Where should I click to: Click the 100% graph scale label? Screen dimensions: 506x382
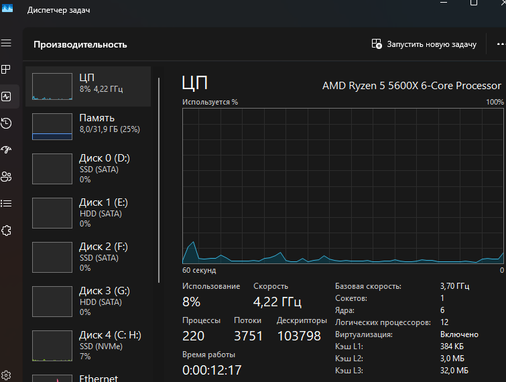pyautogui.click(x=495, y=102)
